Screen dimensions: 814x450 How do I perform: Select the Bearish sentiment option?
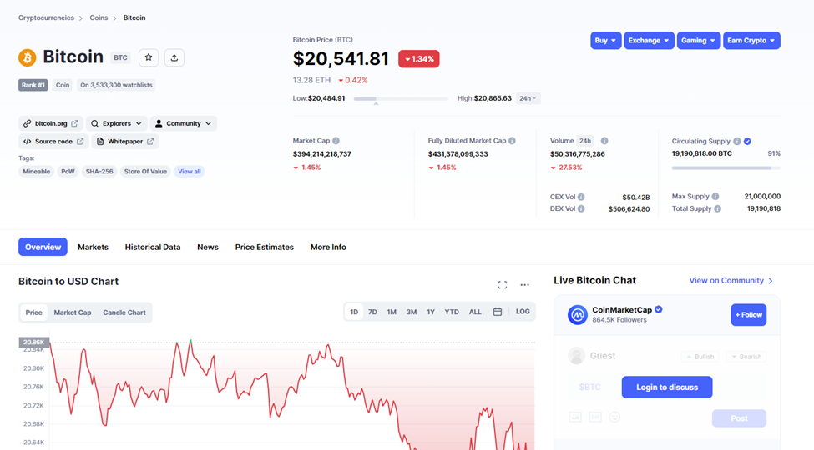(746, 357)
